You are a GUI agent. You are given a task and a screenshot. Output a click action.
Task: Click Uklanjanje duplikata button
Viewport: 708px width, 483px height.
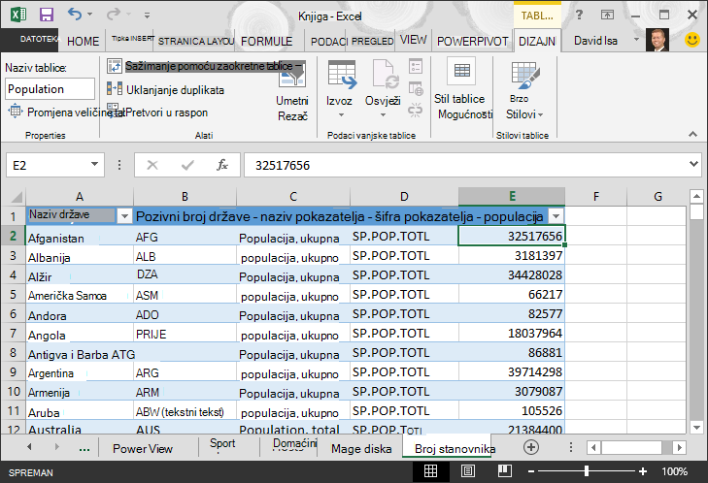coord(166,90)
